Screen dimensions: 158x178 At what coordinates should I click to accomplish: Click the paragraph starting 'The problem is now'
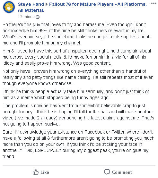pyautogui.click(x=78, y=115)
